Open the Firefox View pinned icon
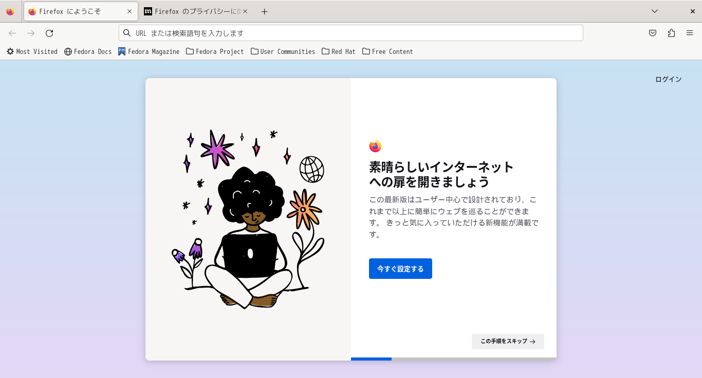 [10, 11]
